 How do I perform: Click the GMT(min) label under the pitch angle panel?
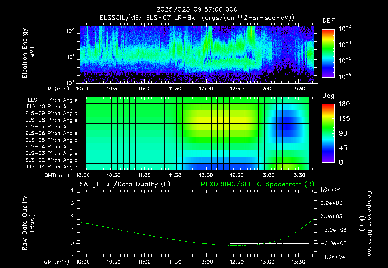pos(57,175)
